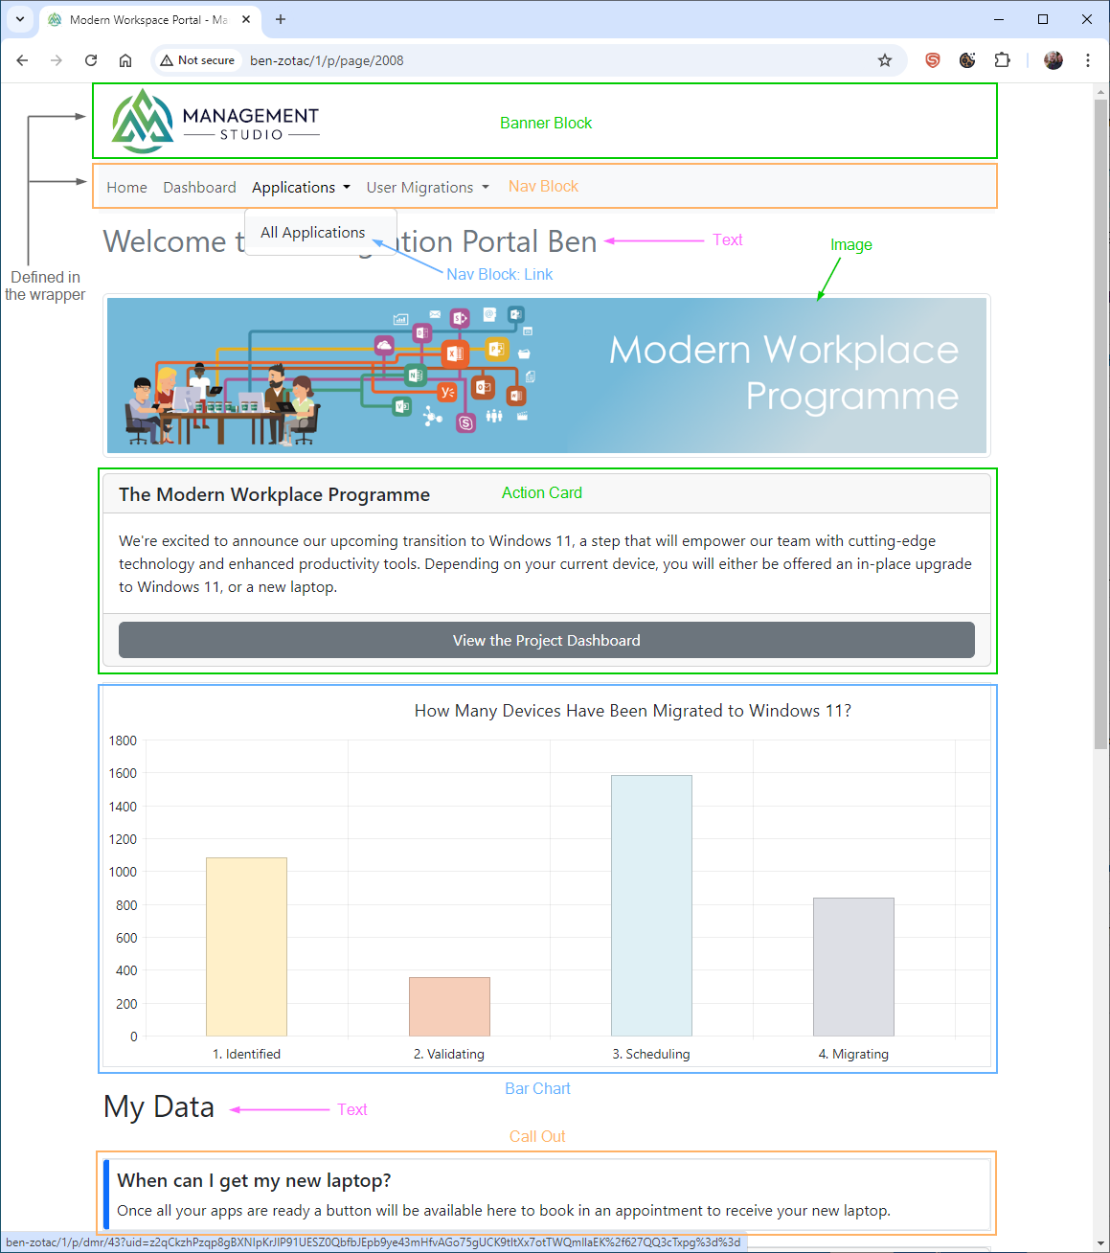
Task: Close the Modern Workspace Portal tab
Action: coord(246,19)
